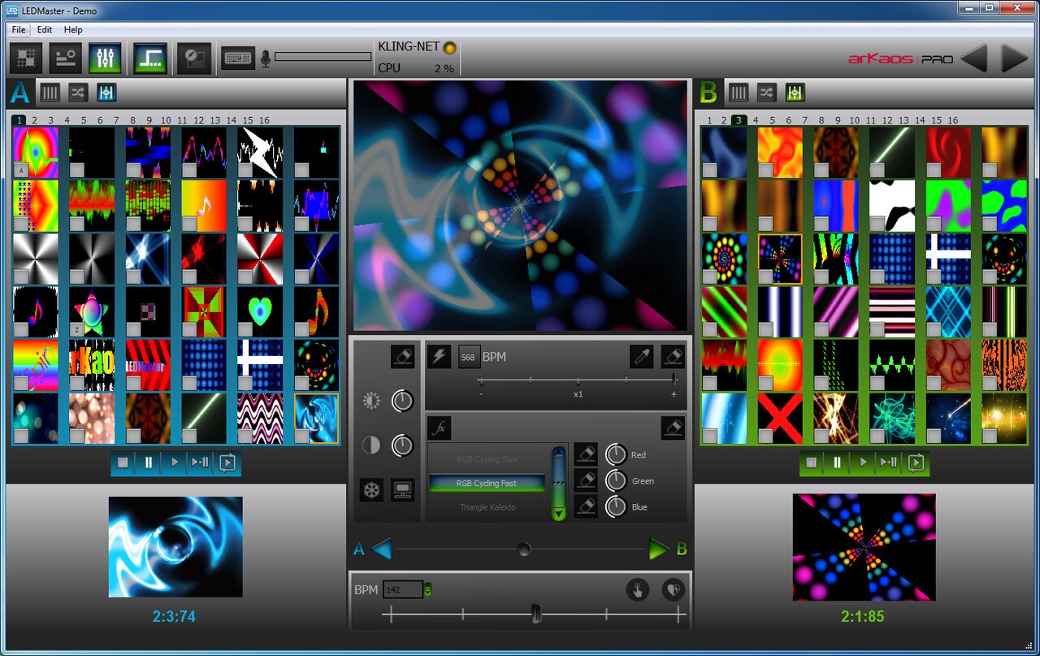Open the mapping grid editor icon
Viewport: 1040px width, 656px height.
point(25,59)
